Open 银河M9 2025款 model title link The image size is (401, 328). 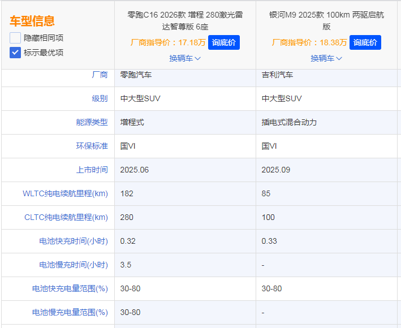tap(326, 20)
